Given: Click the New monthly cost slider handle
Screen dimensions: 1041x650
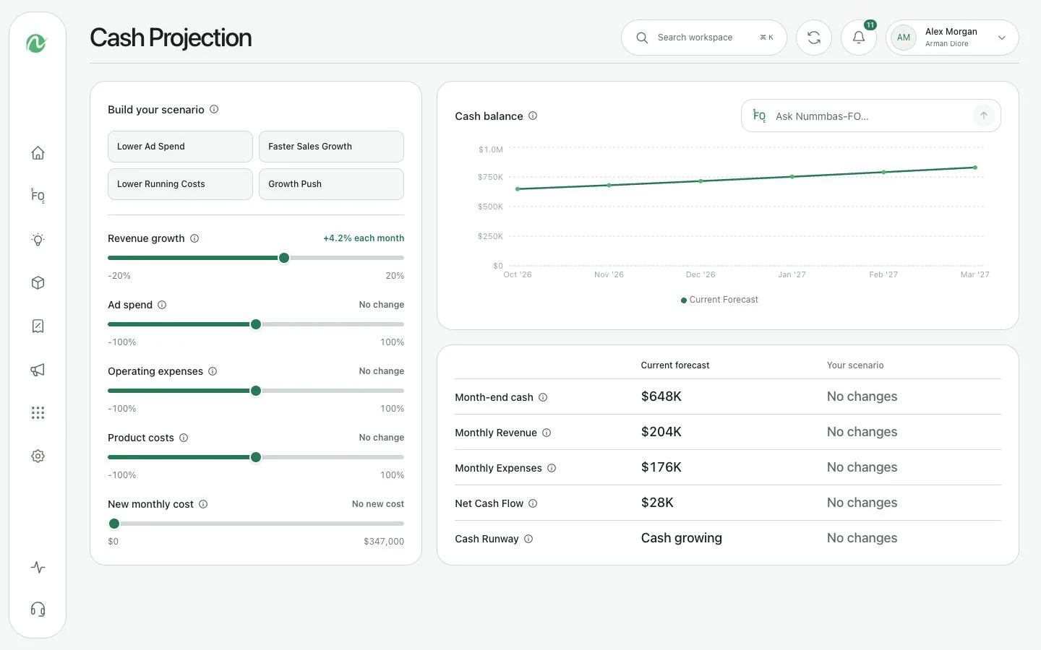Looking at the screenshot, I should pyautogui.click(x=114, y=524).
